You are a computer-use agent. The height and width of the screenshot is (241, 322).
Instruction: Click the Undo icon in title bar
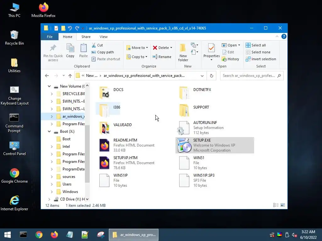coord(70,28)
